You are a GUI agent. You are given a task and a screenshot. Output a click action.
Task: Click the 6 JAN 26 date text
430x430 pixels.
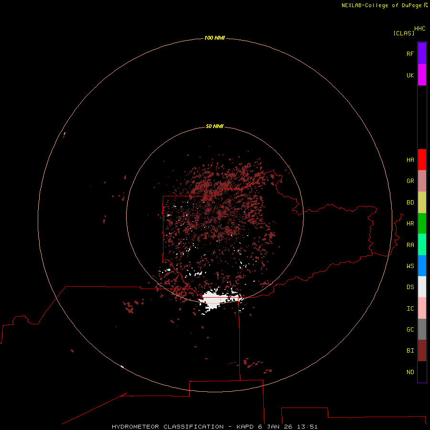(275, 427)
